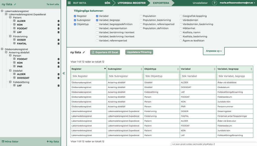Click Ta bort alla link
The image size is (257, 146).
[x=53, y=5]
